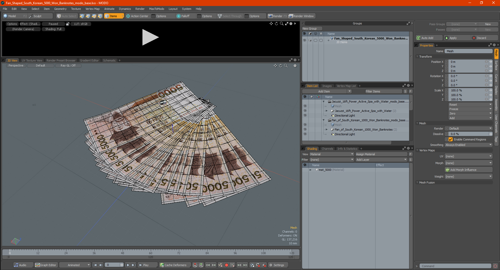
Task: Go to last frame
Action: [x=134, y=265]
